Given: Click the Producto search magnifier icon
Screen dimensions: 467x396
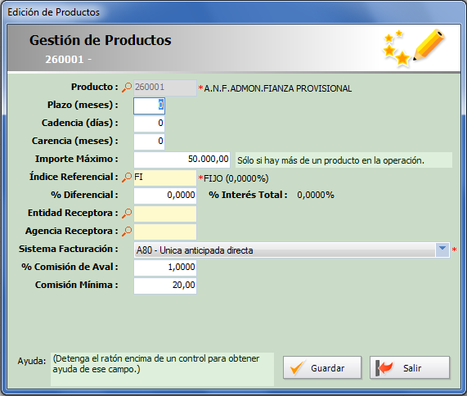Looking at the screenshot, I should click(x=127, y=88).
